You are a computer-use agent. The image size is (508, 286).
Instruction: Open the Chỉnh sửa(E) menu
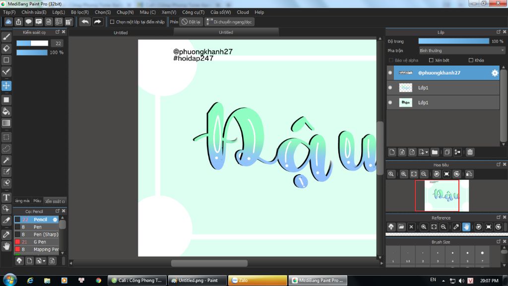34,12
